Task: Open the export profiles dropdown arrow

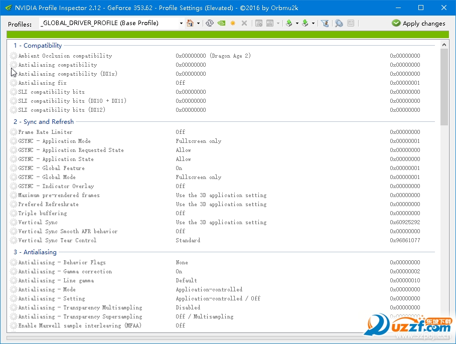Action: click(297, 23)
